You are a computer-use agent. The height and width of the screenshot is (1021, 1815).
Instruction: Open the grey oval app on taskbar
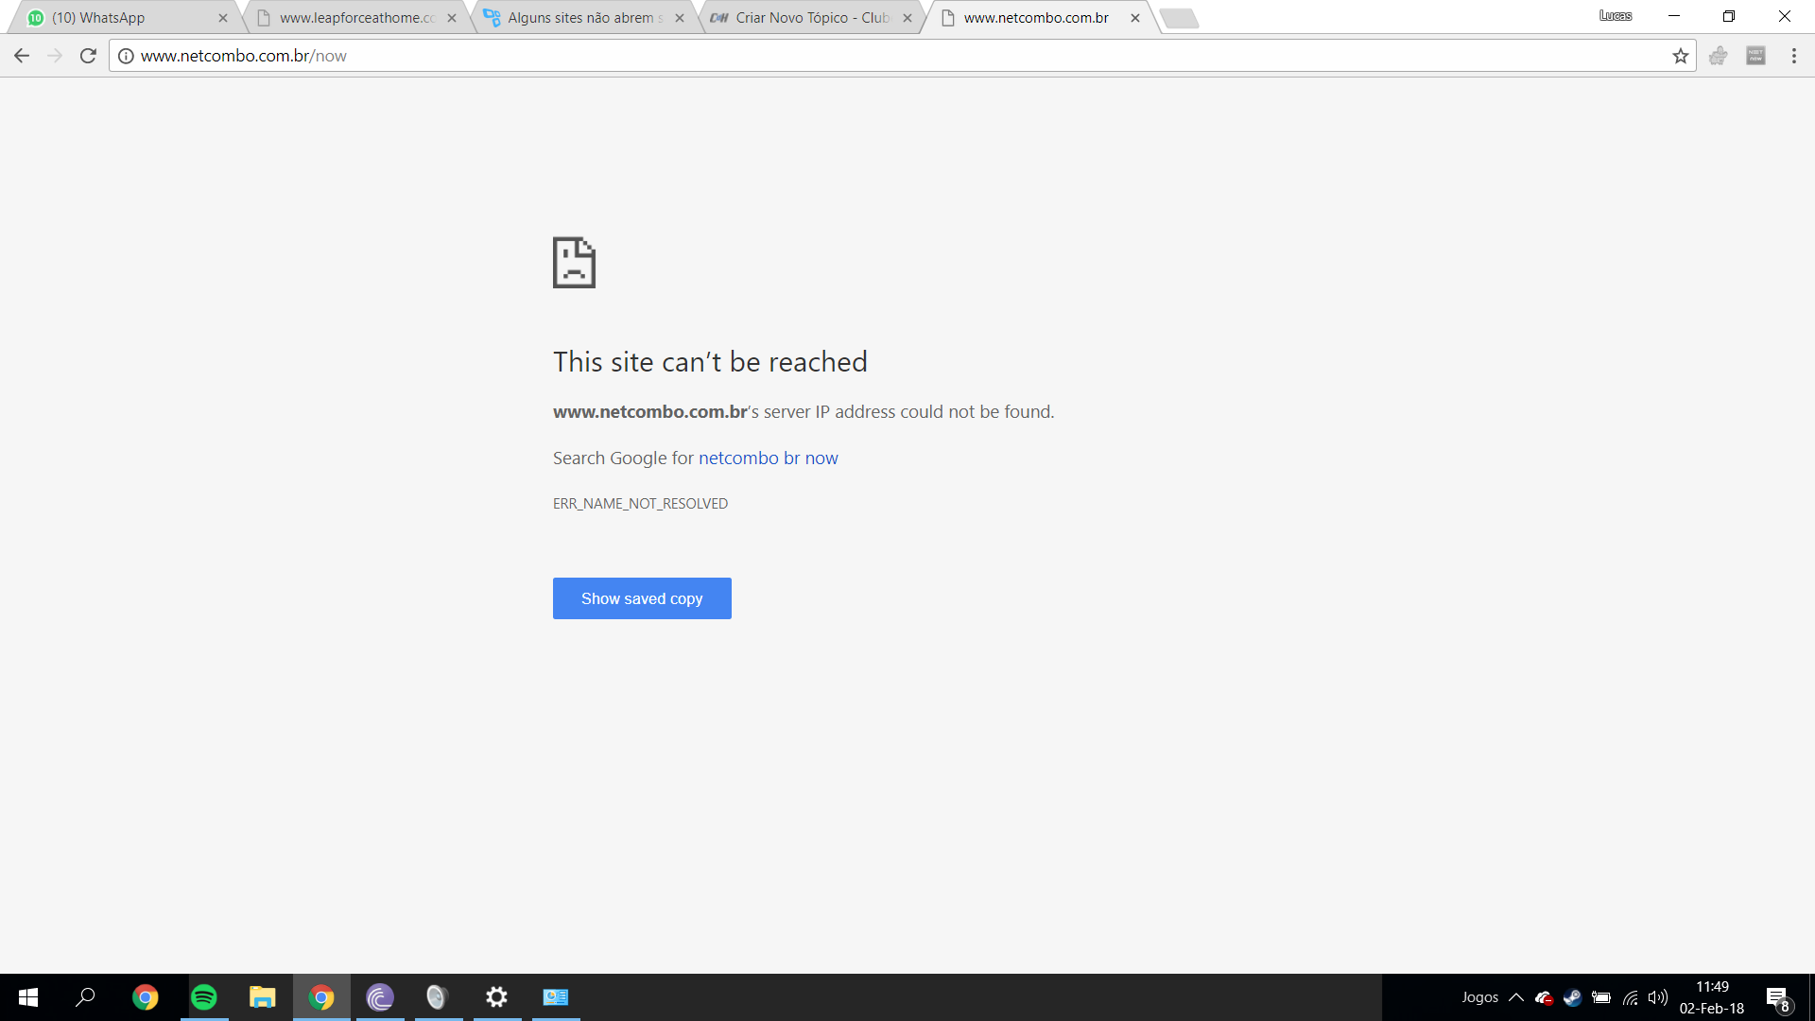437,997
